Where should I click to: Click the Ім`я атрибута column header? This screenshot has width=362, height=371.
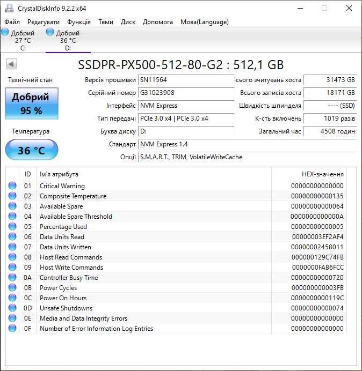tap(154, 174)
